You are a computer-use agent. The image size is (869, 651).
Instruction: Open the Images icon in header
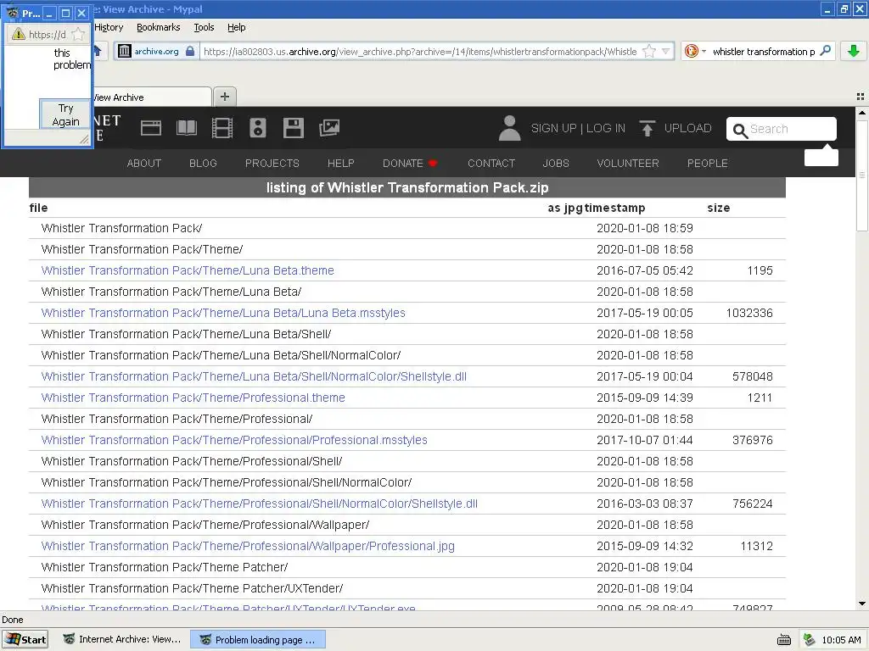[329, 128]
